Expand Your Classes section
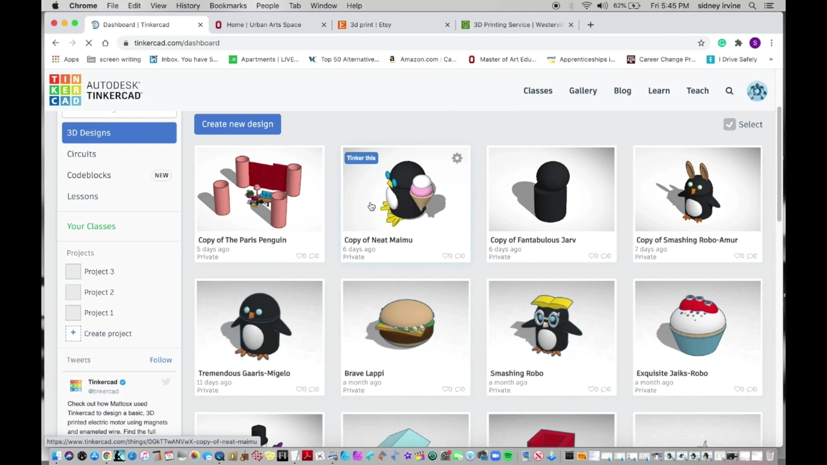Viewport: 827px width, 465px height. [x=91, y=226]
